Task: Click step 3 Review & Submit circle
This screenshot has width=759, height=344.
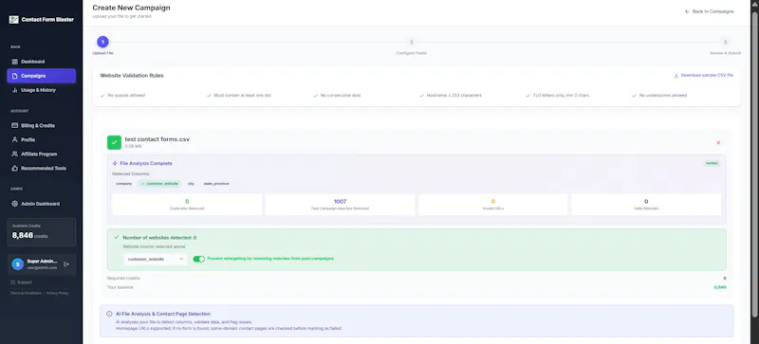Action: (x=725, y=42)
